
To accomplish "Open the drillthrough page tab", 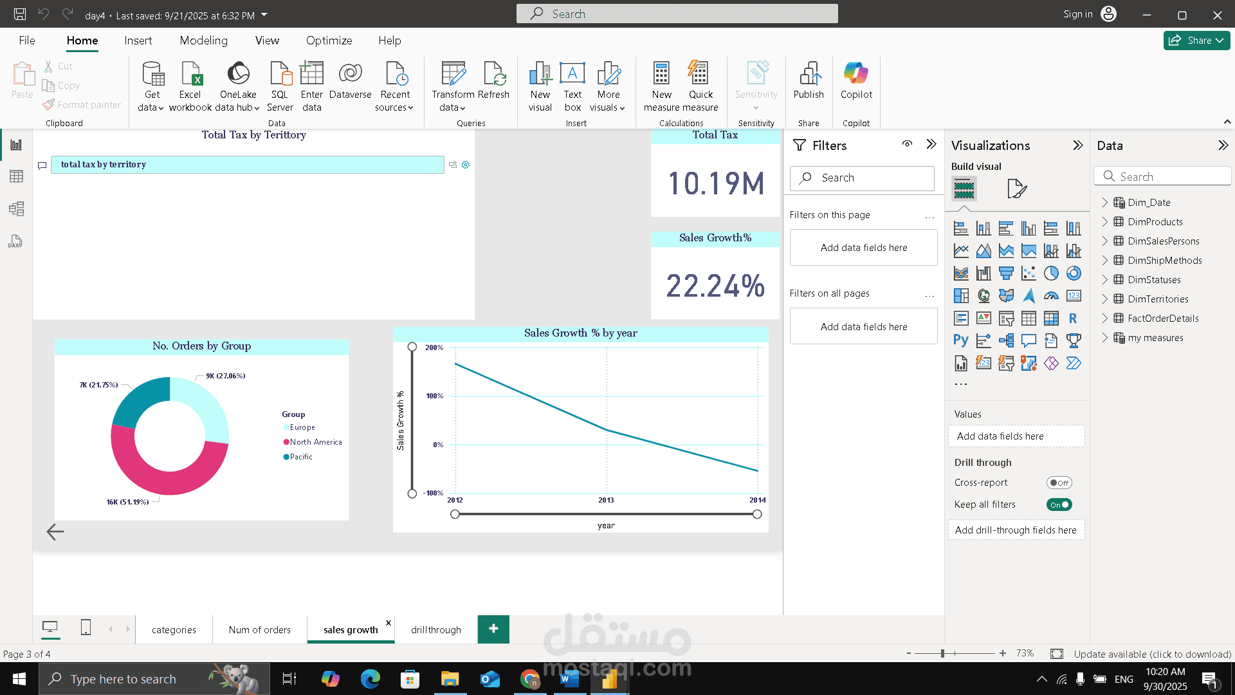I will click(x=436, y=629).
